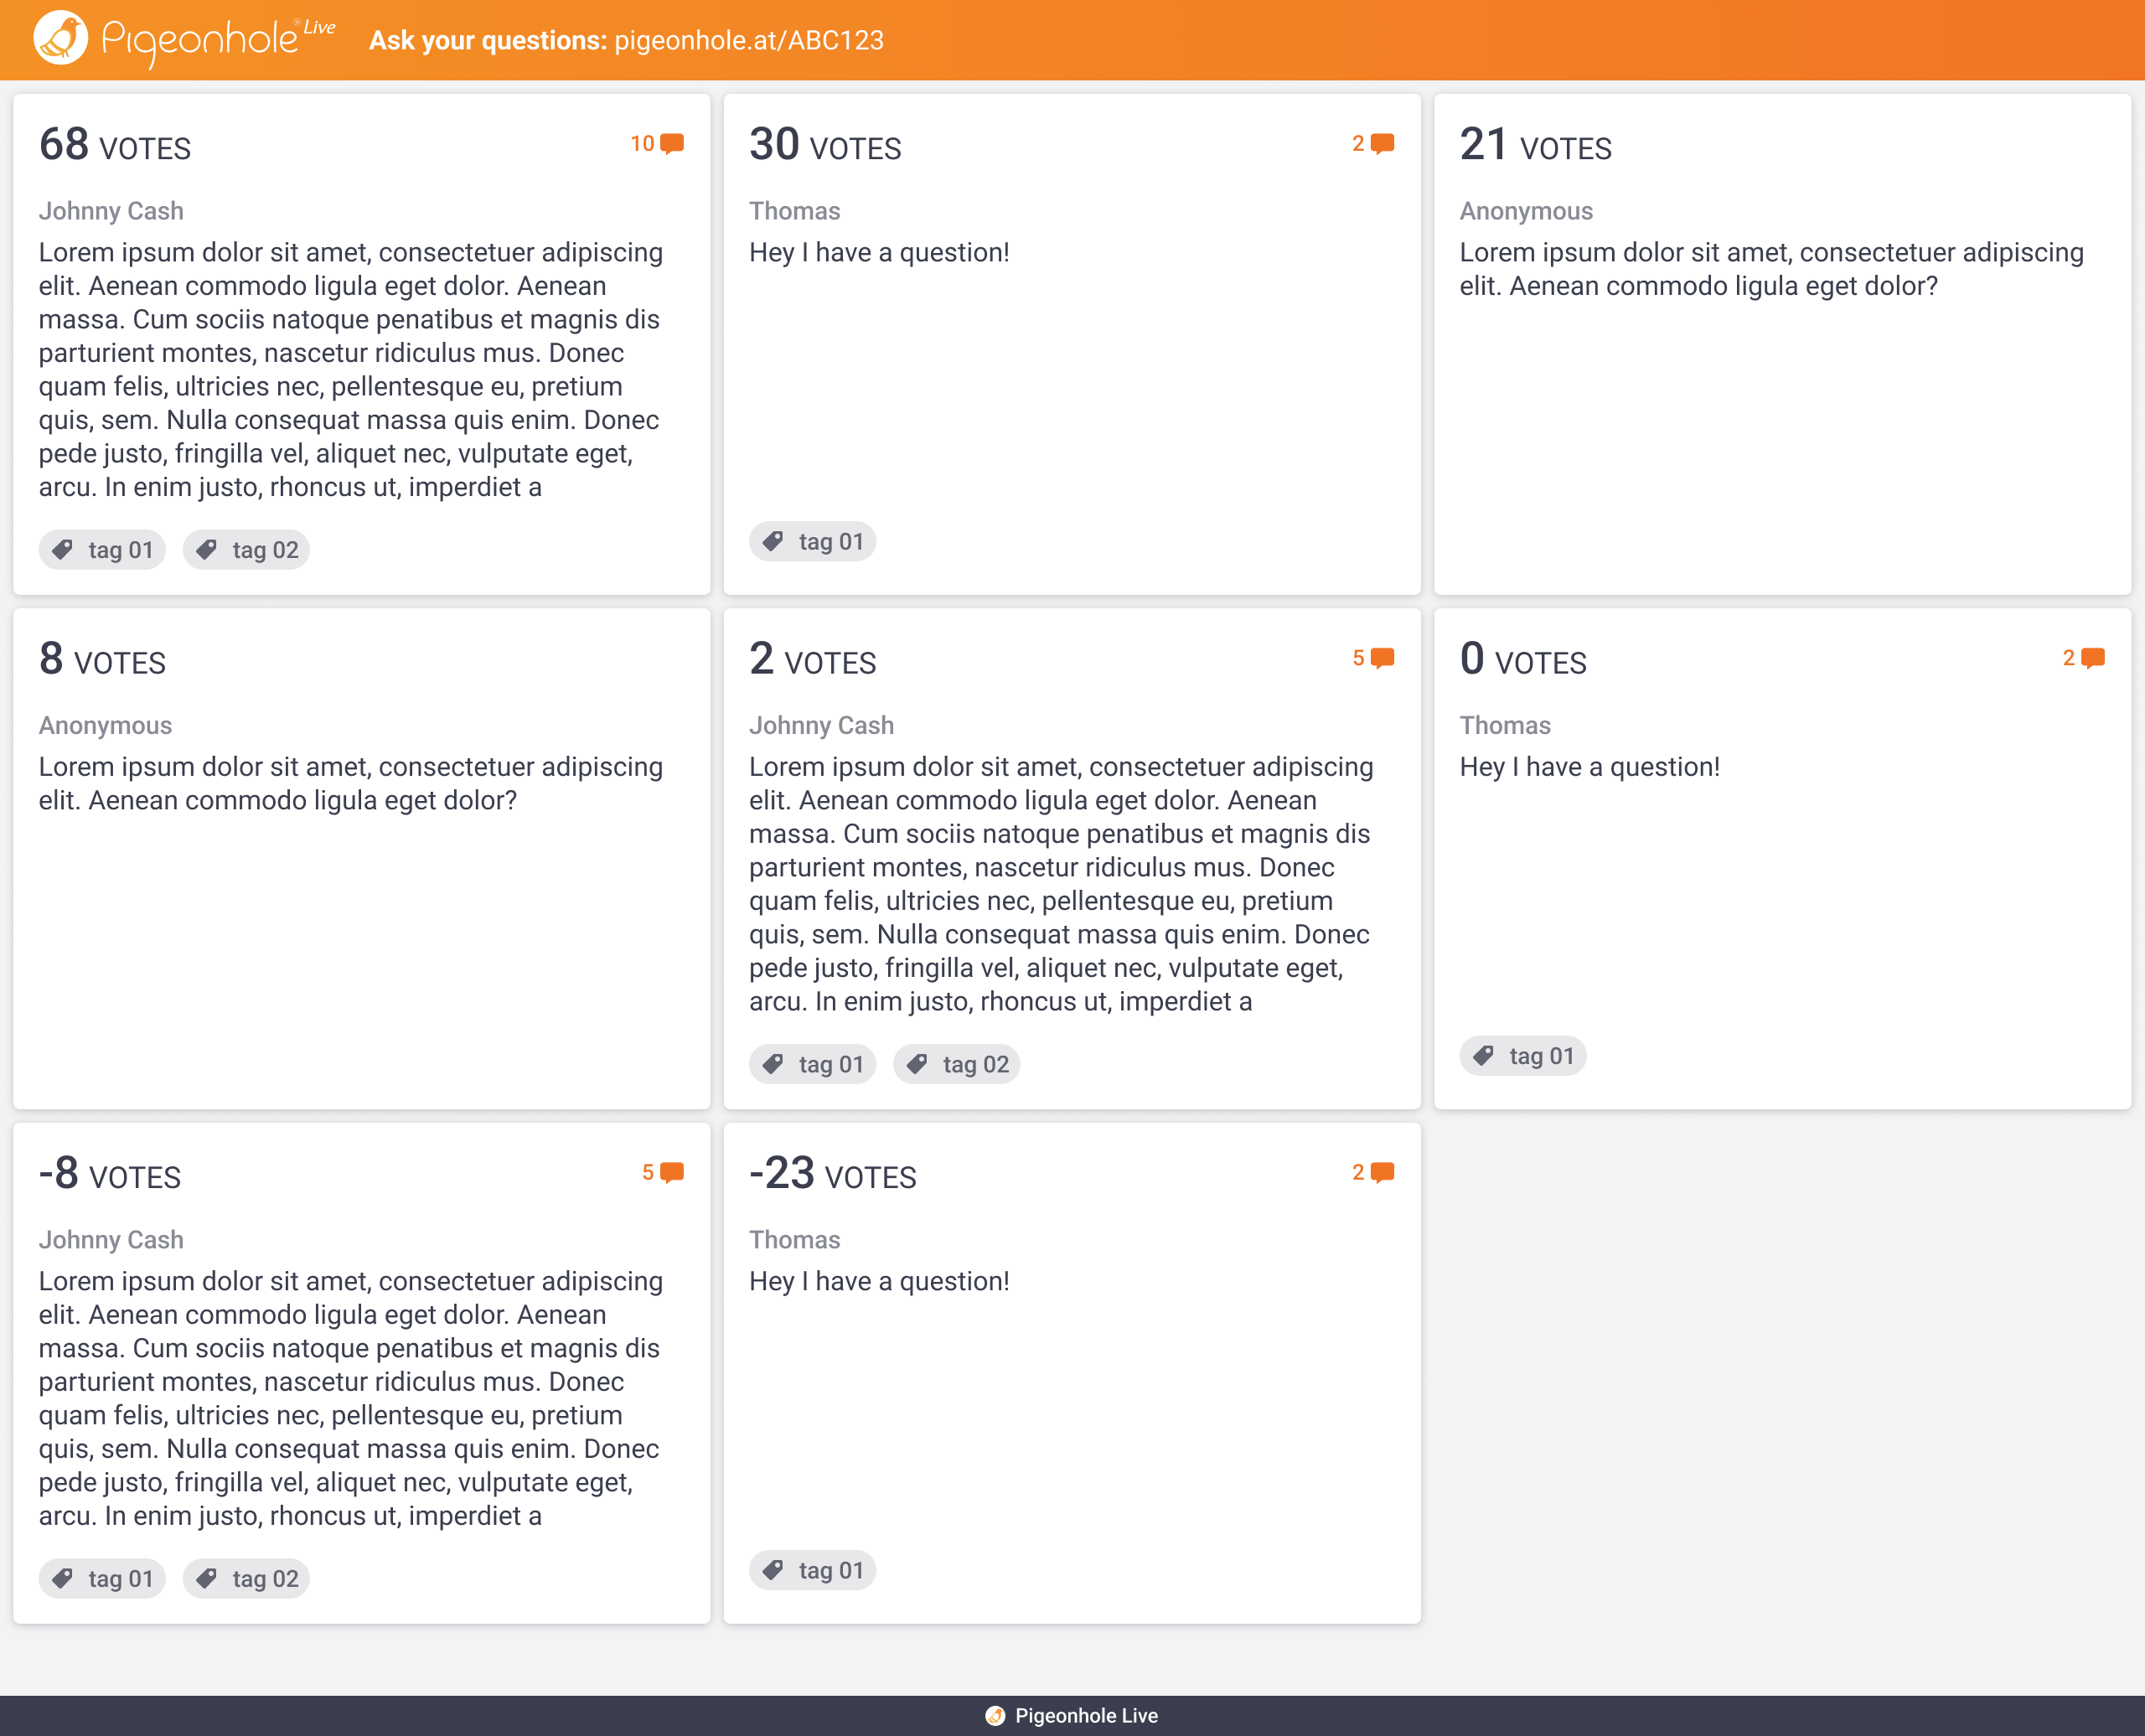
Task: Select tag 01 on the 30 votes card
Action: click(812, 542)
